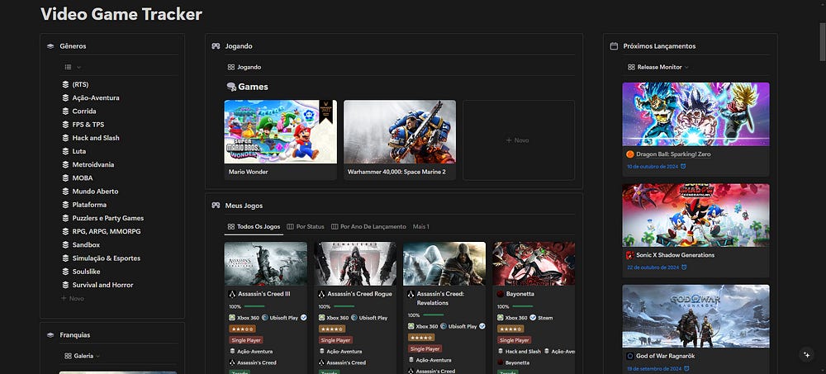
Task: Open the list view dropdown under Gêneros
Action: pos(73,68)
